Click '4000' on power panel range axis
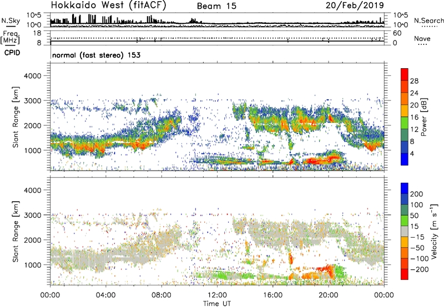The image size is (444, 307). point(32,76)
